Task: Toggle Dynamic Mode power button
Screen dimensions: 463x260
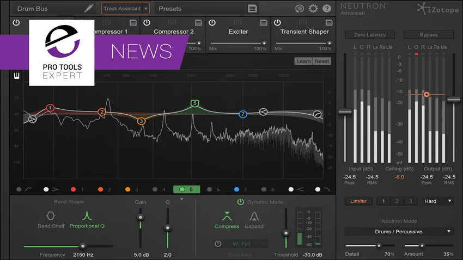Action: (241, 202)
